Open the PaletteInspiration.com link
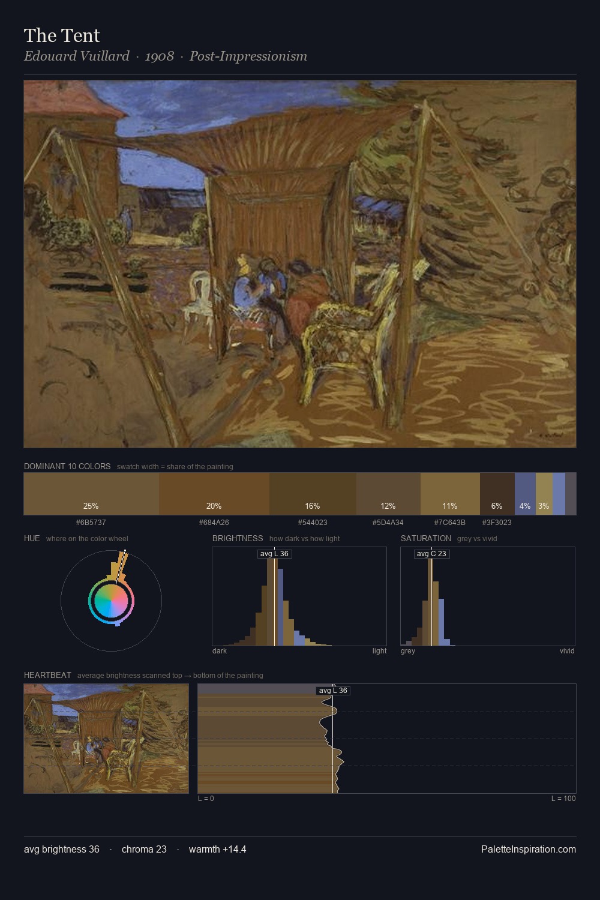The image size is (600, 900). (529, 849)
